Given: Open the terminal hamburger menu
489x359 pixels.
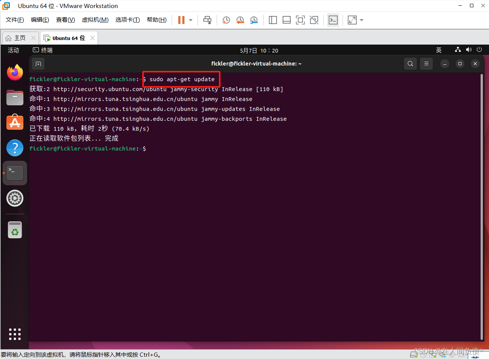Looking at the screenshot, I should (426, 64).
